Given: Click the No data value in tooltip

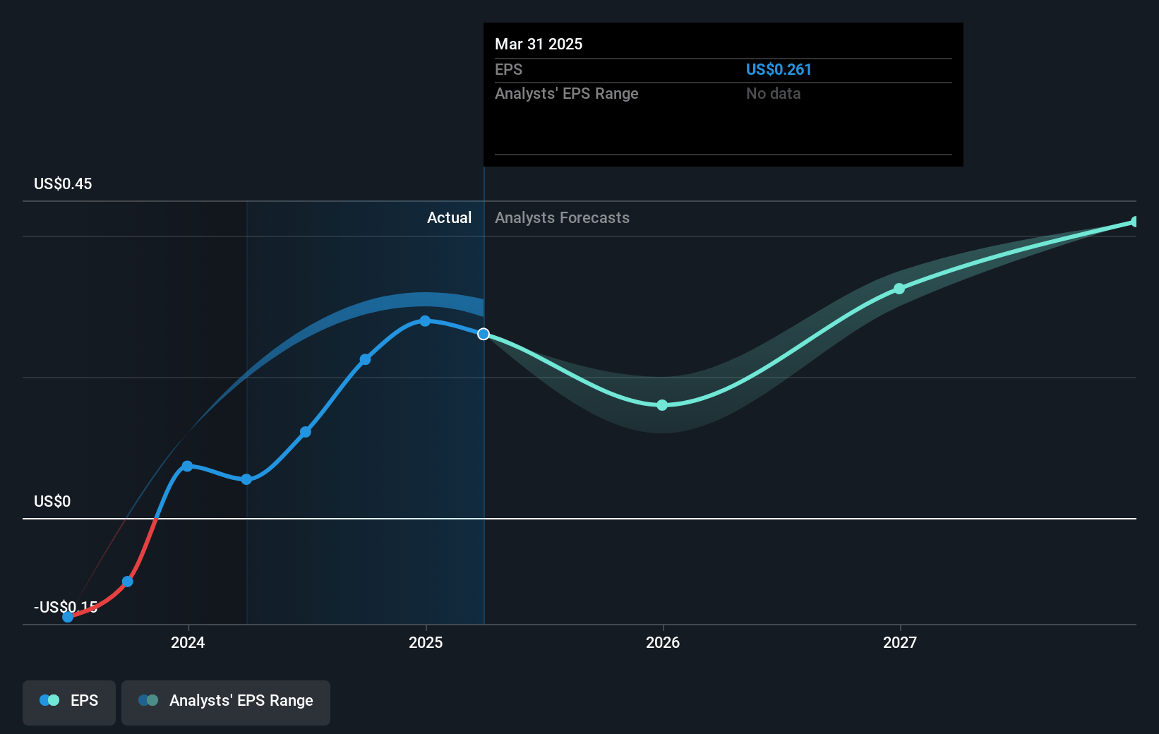Looking at the screenshot, I should (773, 94).
